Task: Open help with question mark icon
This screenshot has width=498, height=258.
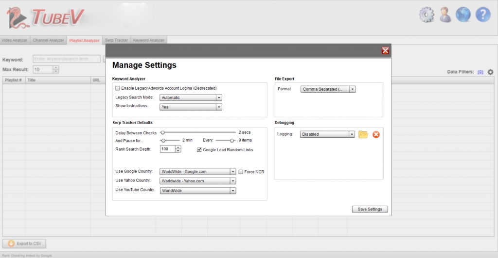Action: pyautogui.click(x=483, y=15)
